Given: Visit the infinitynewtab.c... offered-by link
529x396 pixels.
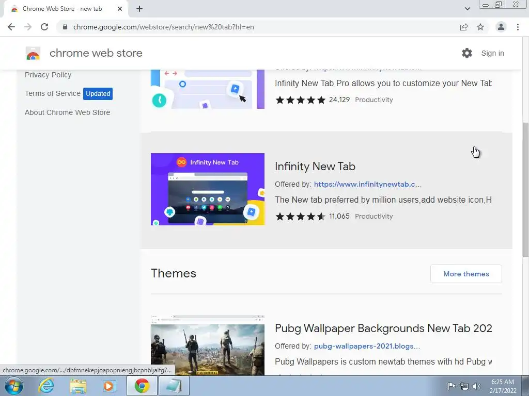Looking at the screenshot, I should pos(368,184).
